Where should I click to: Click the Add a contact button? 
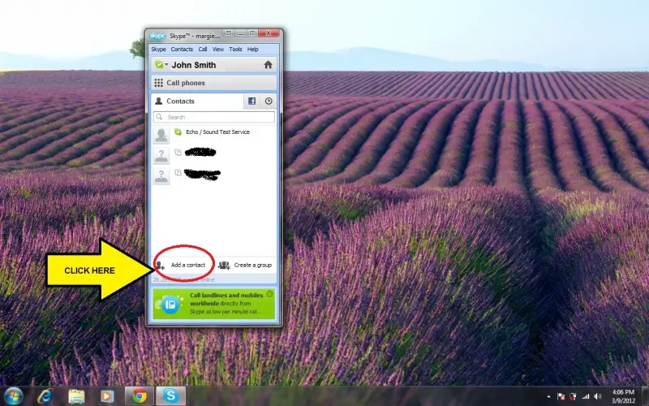pos(181,266)
